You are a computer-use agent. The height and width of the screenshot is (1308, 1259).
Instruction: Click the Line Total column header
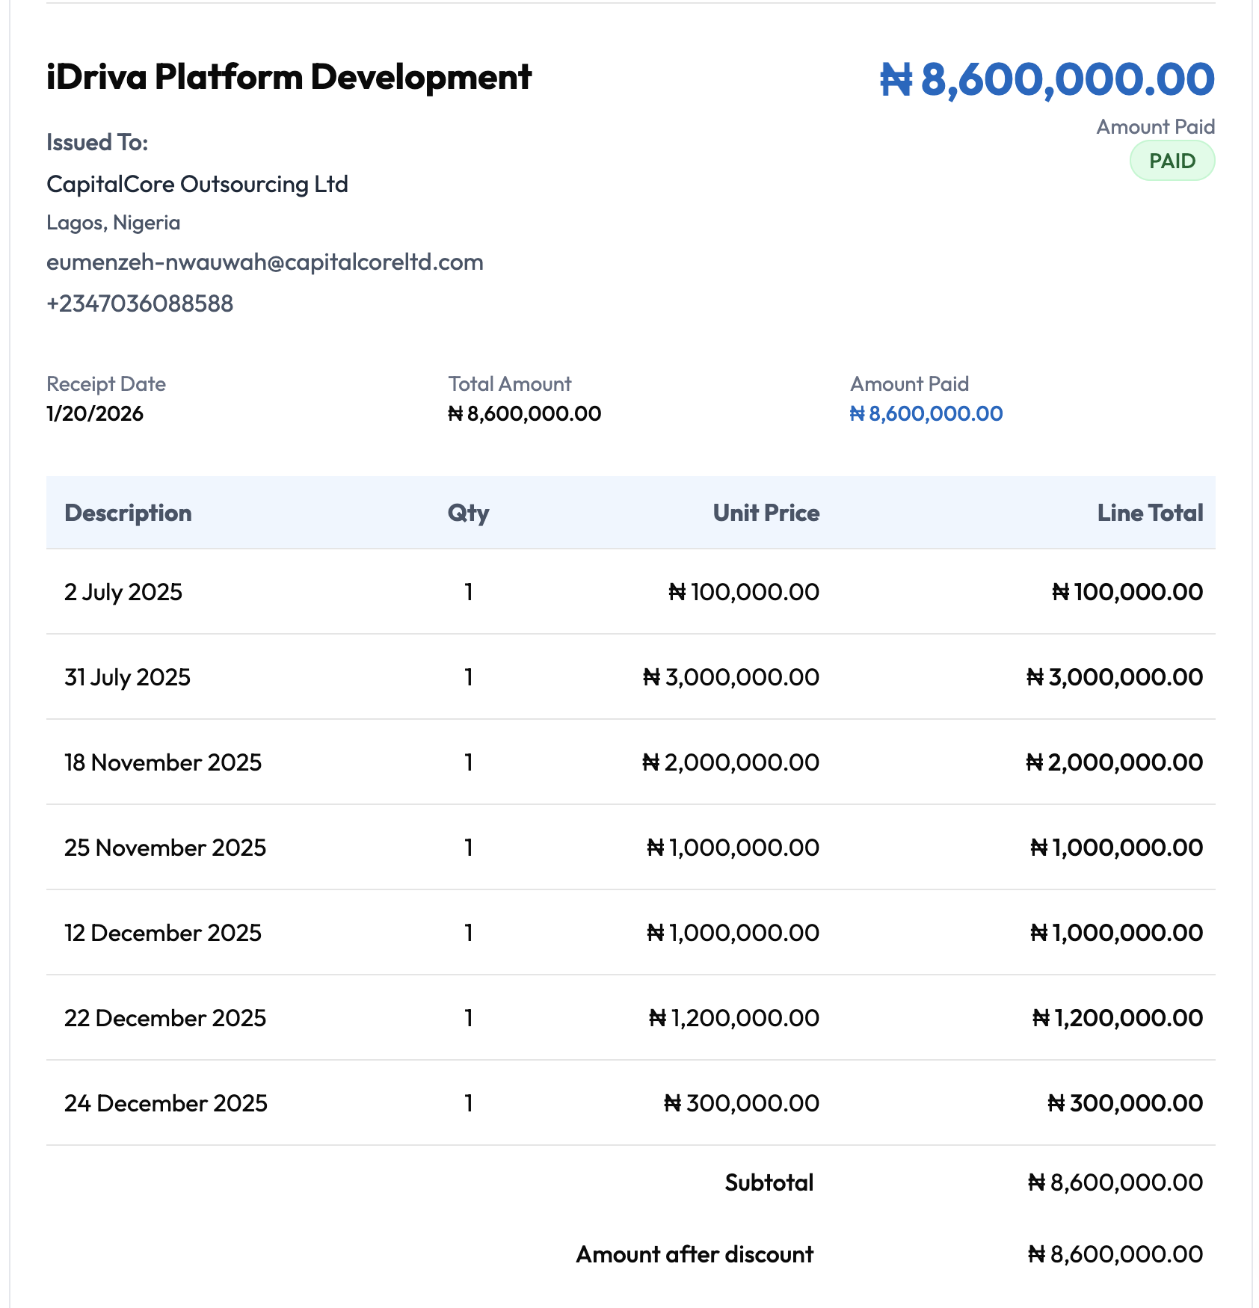pos(1150,513)
